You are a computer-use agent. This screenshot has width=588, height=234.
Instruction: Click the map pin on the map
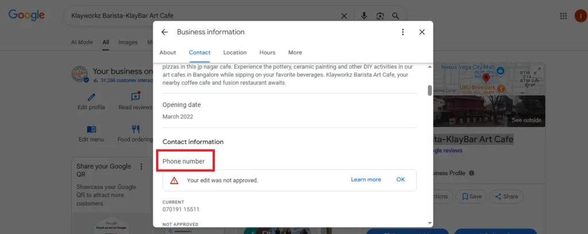(x=486, y=78)
